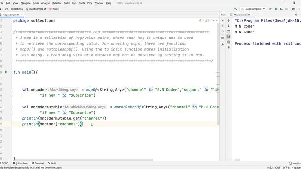Viewport: 301px width, 169px height.
Task: Toggle scroll to end in console
Action: point(229,37)
